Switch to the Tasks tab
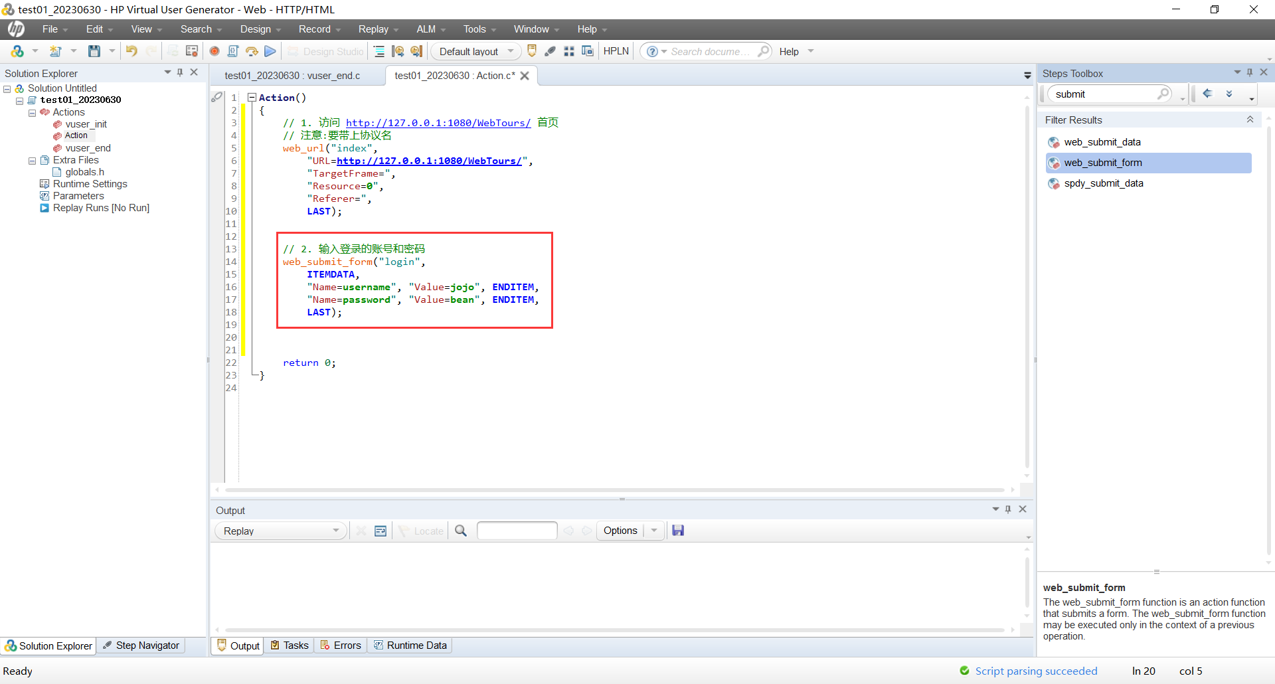1275x684 pixels. coord(290,645)
